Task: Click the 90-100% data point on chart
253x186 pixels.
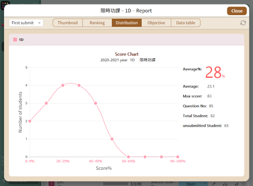Action: tap(178, 157)
